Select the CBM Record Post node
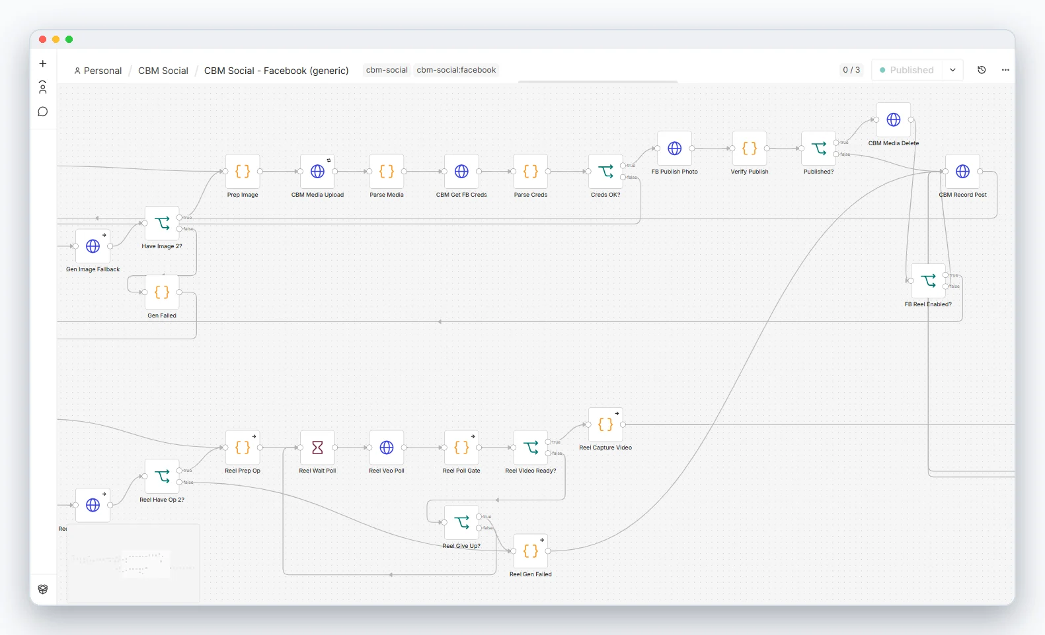Screen dimensions: 1045x635 click(962, 172)
